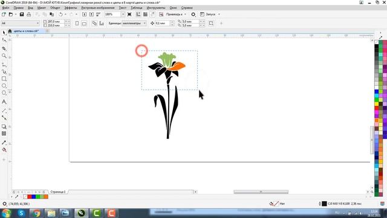387x218 pixels.
Task: Open the Options gear icon in toolbar
Action: (193, 15)
